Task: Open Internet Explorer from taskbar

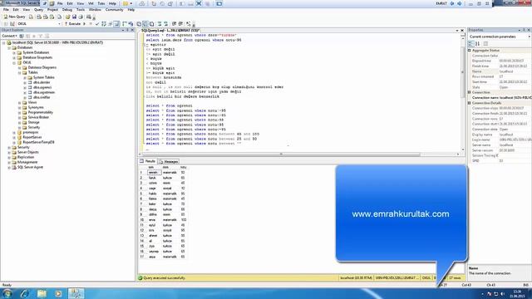Action: [24, 293]
